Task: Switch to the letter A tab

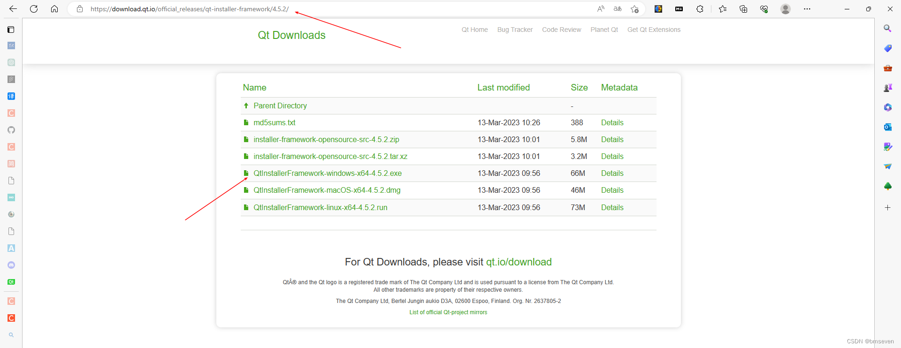Action: tap(11, 248)
